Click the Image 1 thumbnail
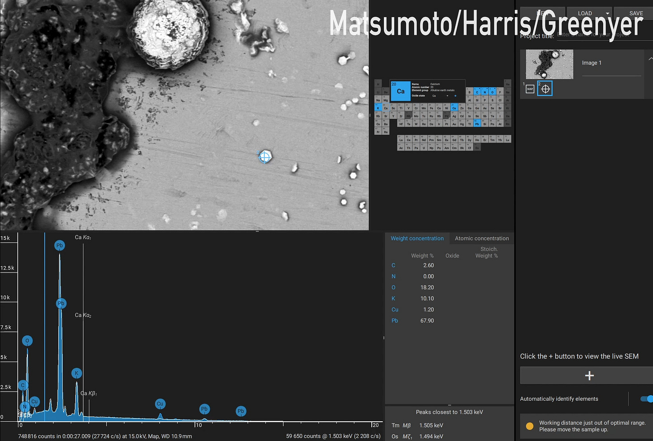Image resolution: width=653 pixels, height=441 pixels. click(549, 64)
